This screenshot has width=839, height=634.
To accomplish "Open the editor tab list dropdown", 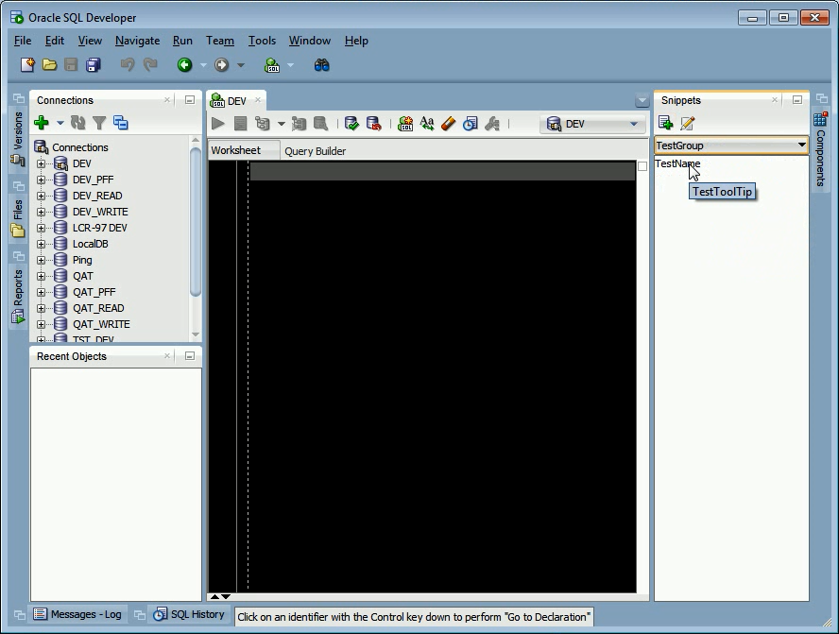I will 642,100.
